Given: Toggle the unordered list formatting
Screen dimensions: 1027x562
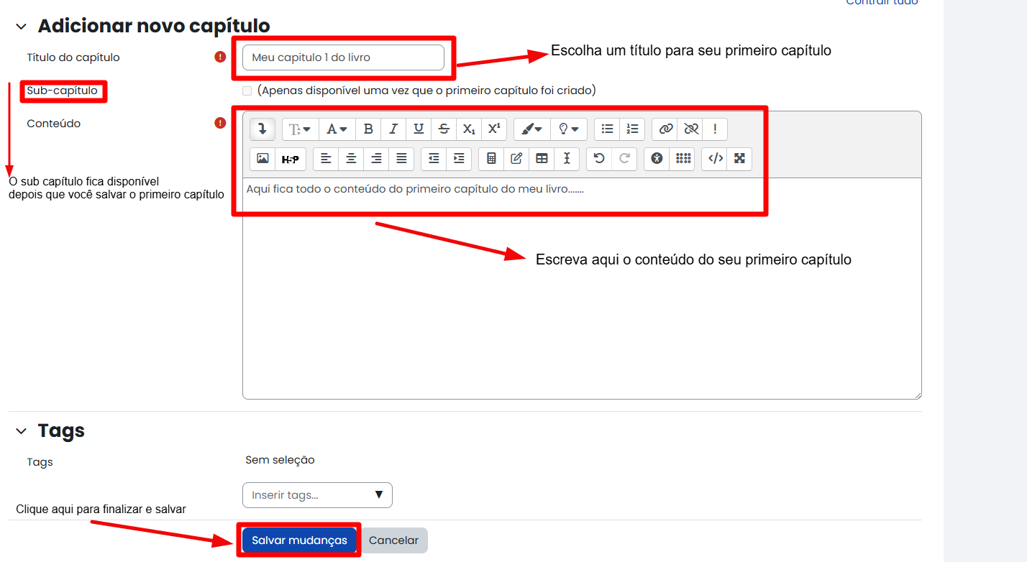Looking at the screenshot, I should [606, 129].
